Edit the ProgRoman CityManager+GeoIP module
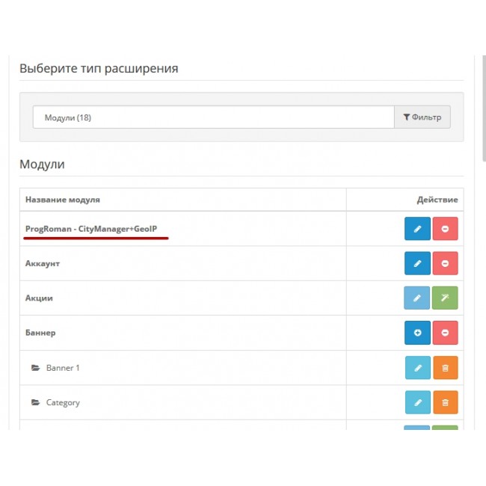This screenshot has width=486, height=486. [417, 229]
